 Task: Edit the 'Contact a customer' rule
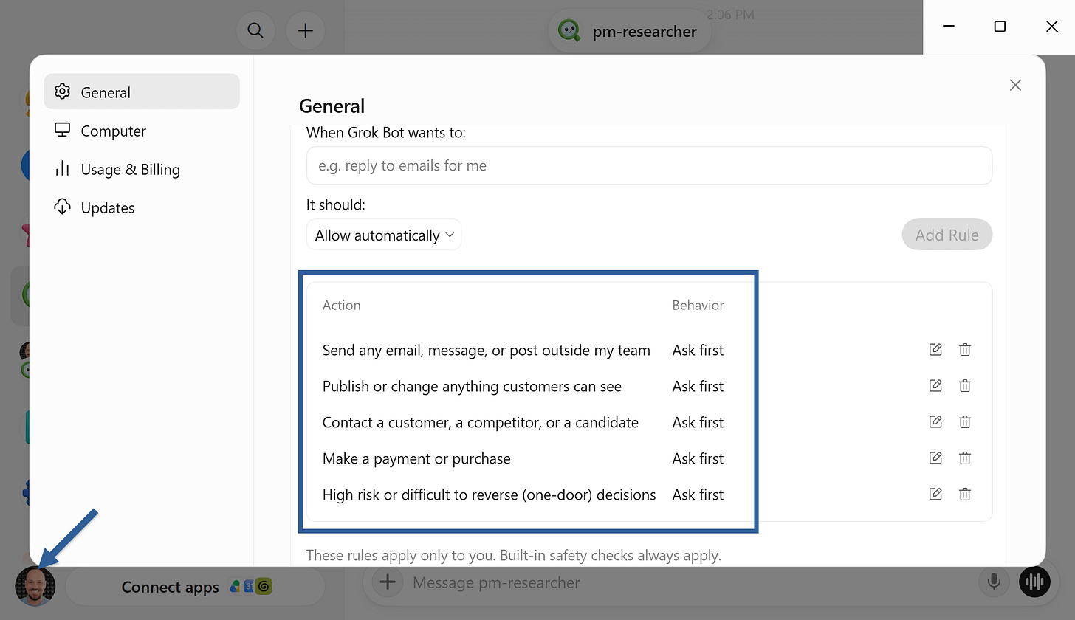coord(935,422)
